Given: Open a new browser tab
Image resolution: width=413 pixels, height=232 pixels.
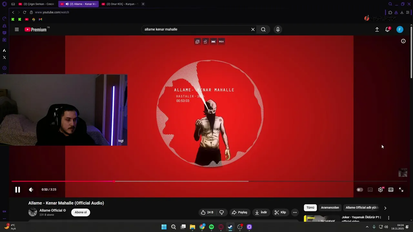Looking at the screenshot, I should click(x=143, y=4).
